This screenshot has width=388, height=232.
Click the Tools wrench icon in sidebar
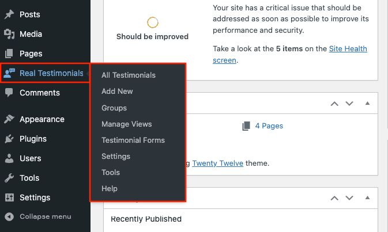pyautogui.click(x=9, y=178)
